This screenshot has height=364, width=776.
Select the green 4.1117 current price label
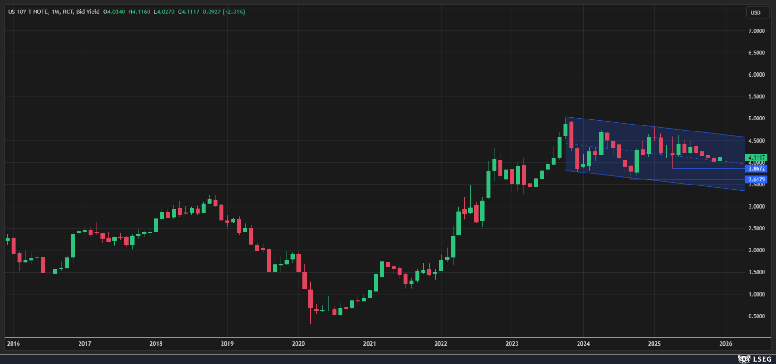pos(757,158)
